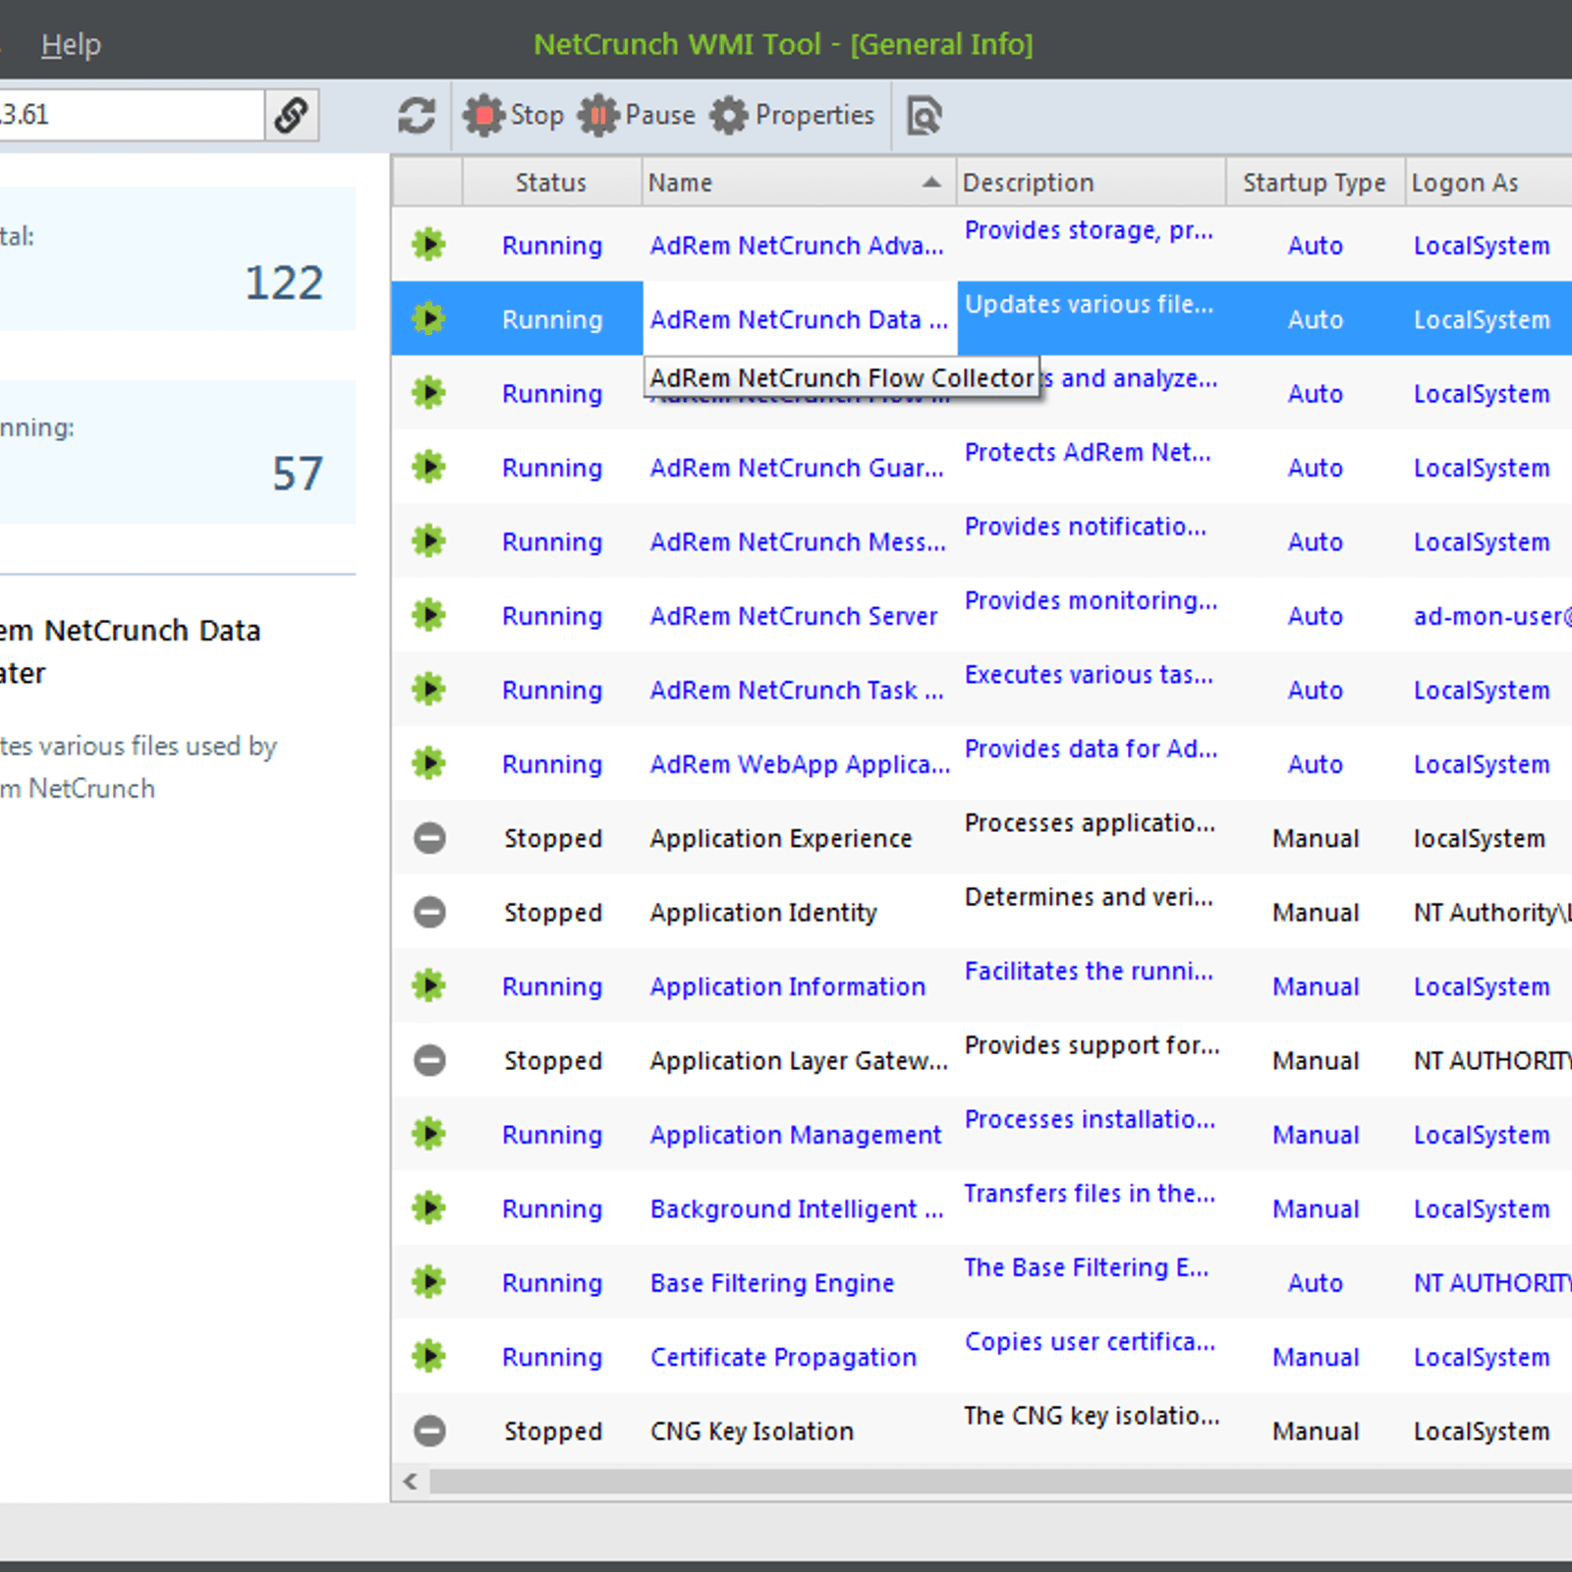Image resolution: width=1572 pixels, height=1572 pixels.
Task: Click stopped icon of Application Experience row
Action: (429, 838)
